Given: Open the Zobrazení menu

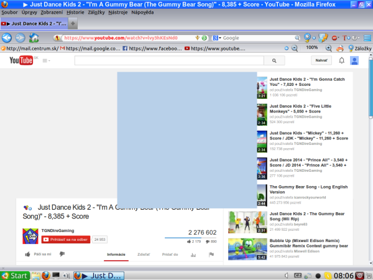Looking at the screenshot, I should 52,12.
